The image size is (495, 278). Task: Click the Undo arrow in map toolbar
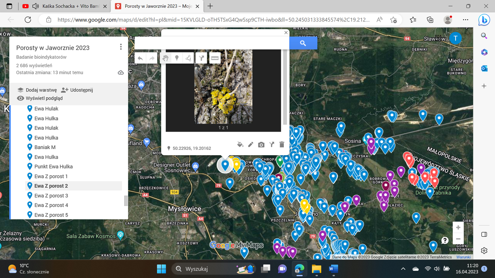(x=140, y=58)
